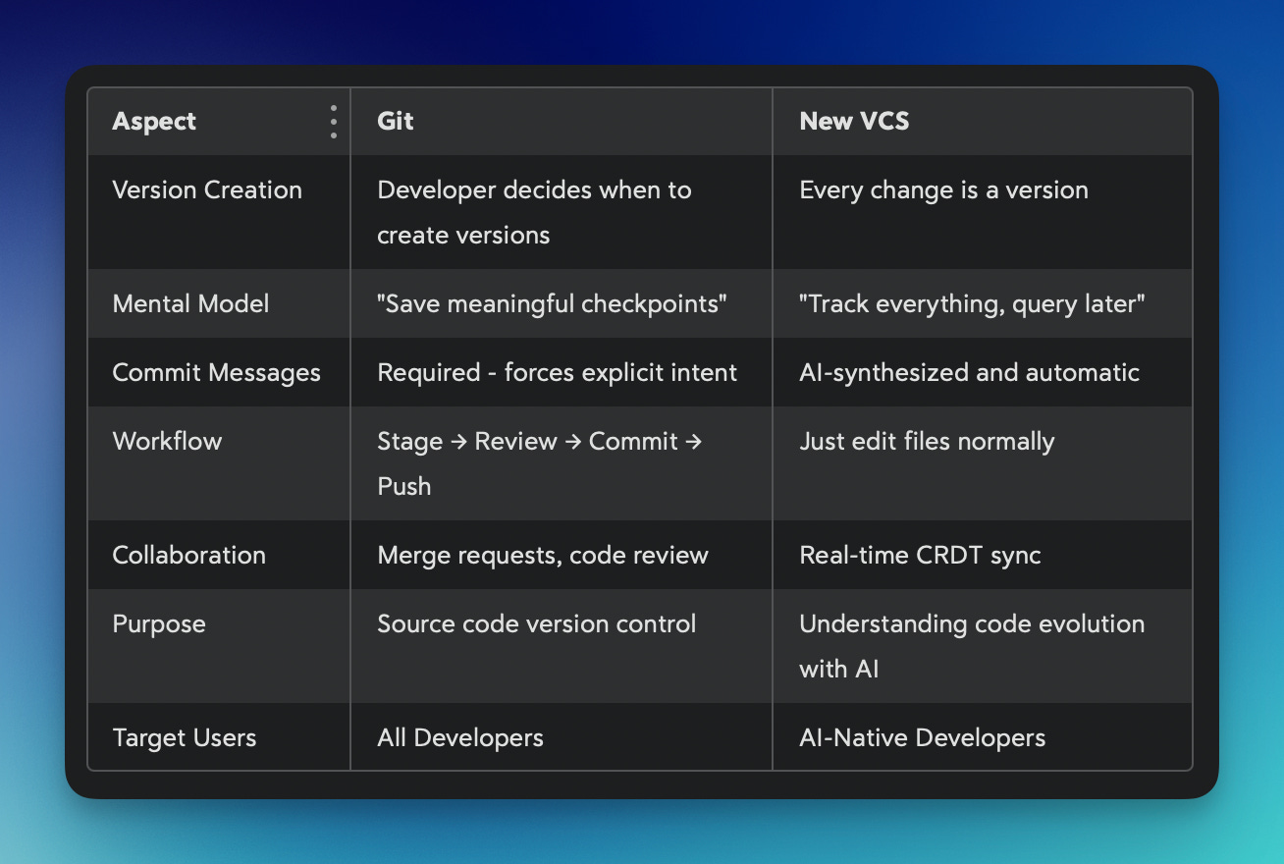Click the Version Creation cell

219,212
